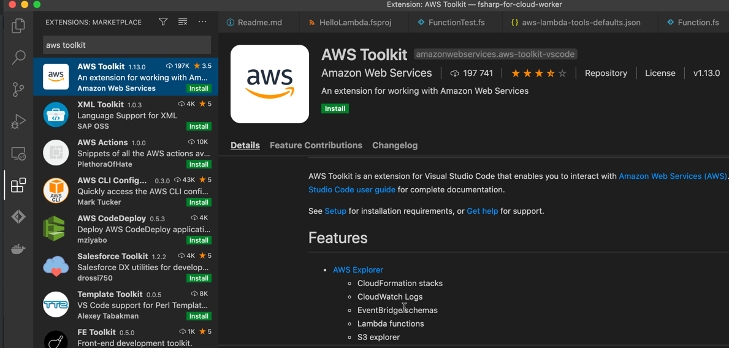Switch to the Readme.md tab
Screen dimensions: 729x348
(254, 22)
